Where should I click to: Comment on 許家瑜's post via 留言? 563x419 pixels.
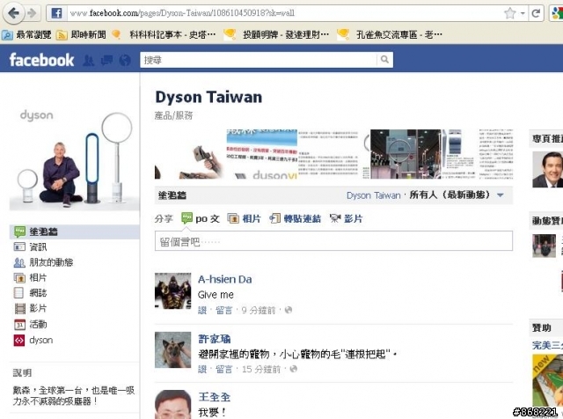224,369
